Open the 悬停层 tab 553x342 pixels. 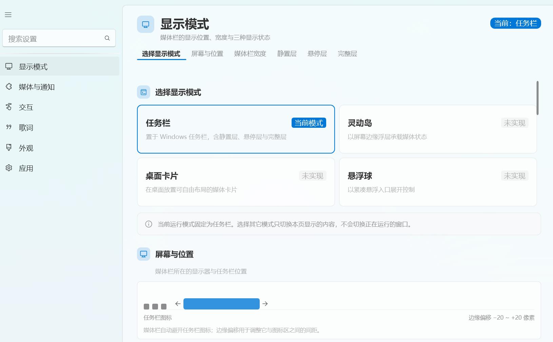pyautogui.click(x=317, y=54)
